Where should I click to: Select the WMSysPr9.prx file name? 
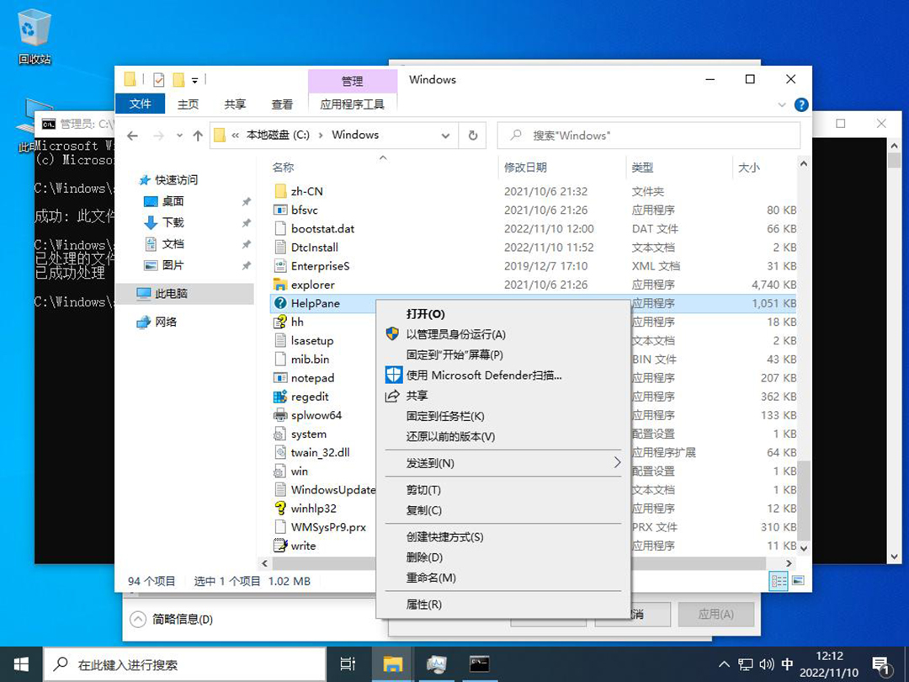pos(328,527)
